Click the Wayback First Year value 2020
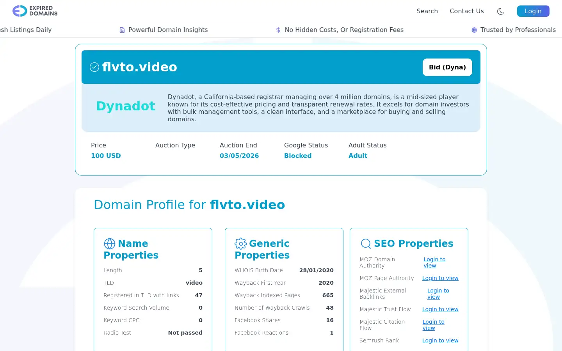 pos(326,283)
